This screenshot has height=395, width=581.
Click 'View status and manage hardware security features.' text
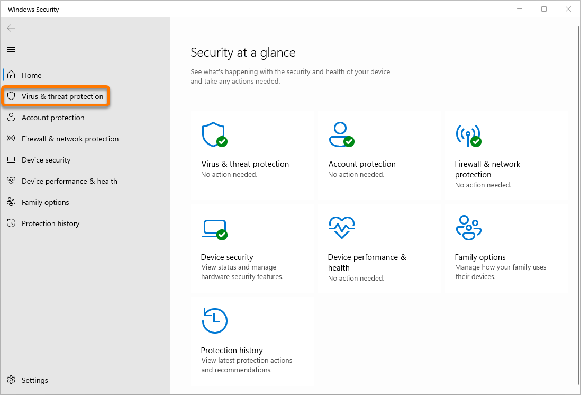point(242,272)
